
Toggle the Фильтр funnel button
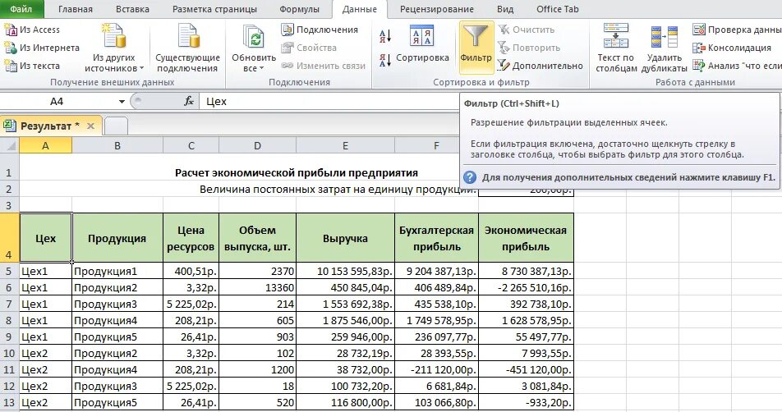click(476, 48)
